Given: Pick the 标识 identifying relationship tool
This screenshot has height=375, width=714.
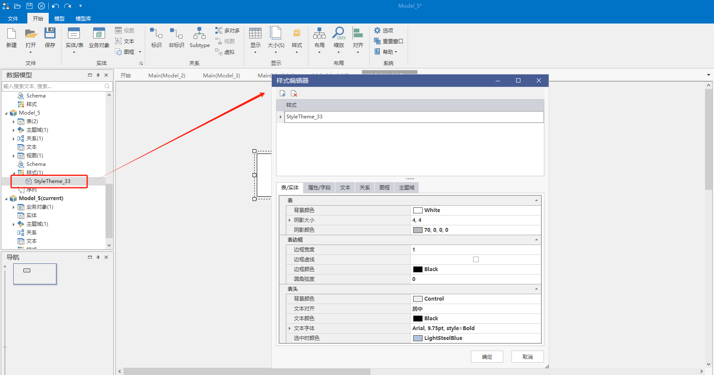Looking at the screenshot, I should (156, 38).
